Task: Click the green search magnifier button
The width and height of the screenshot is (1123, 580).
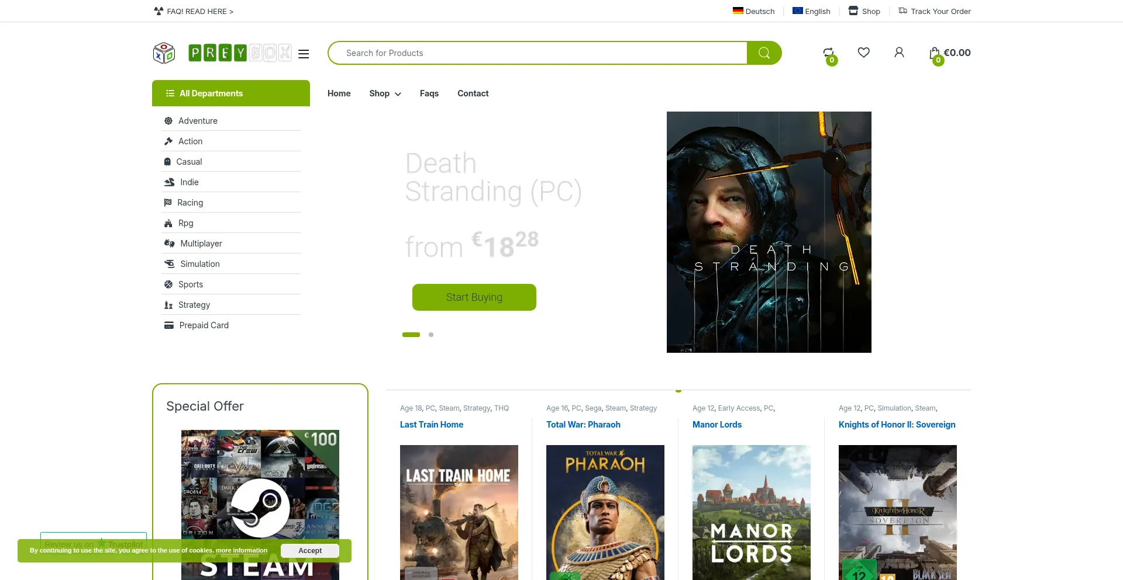Action: coord(764,53)
